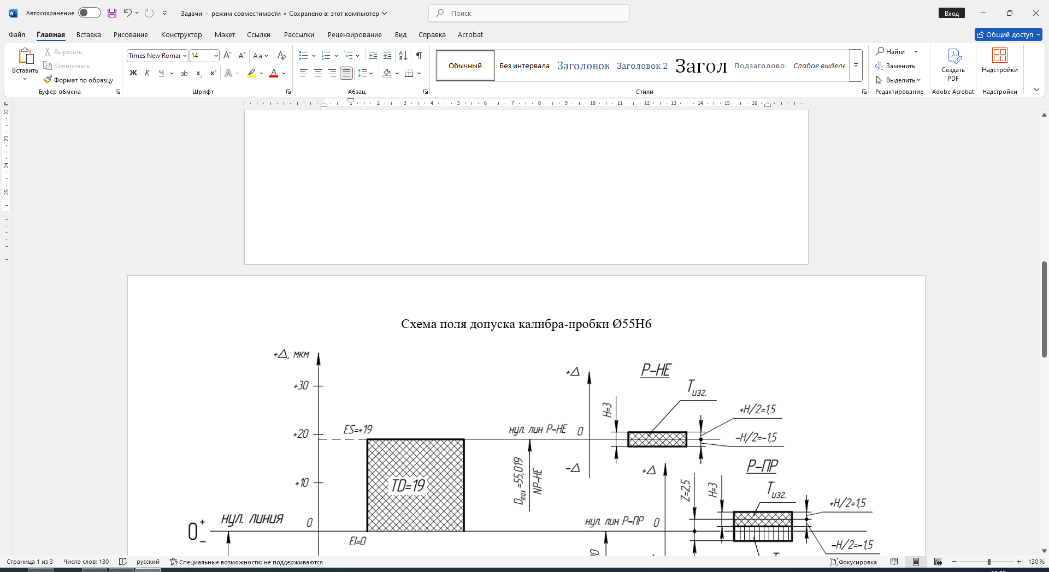Redo the last action

coord(149,13)
